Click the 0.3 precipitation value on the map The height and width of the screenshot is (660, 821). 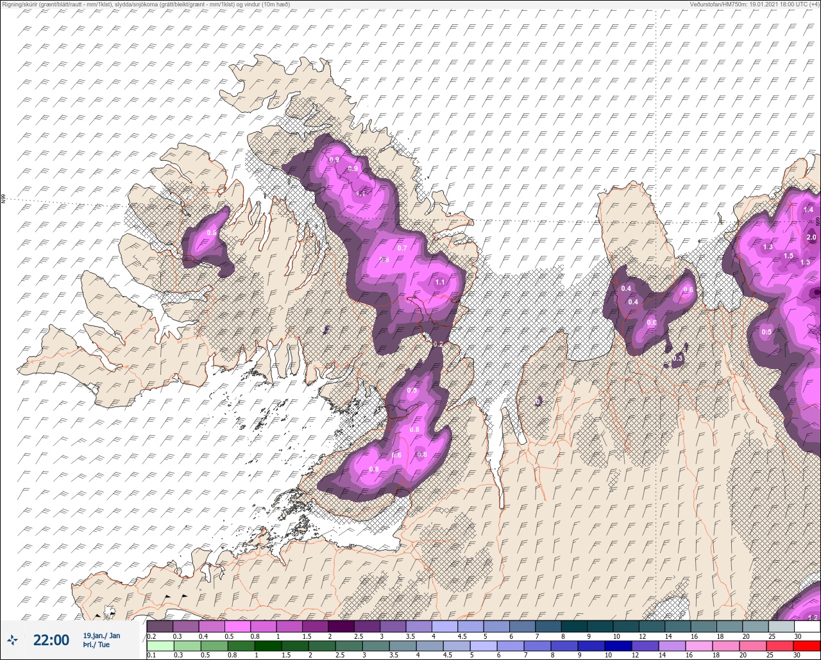coord(678,359)
